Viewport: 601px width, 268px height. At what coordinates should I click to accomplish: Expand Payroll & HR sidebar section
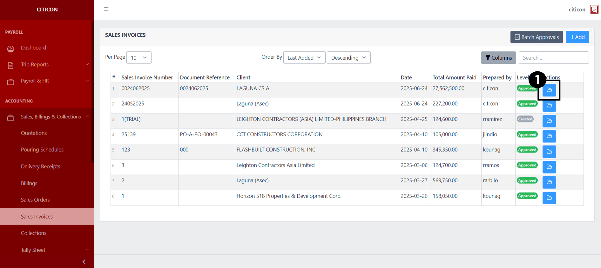47,81
